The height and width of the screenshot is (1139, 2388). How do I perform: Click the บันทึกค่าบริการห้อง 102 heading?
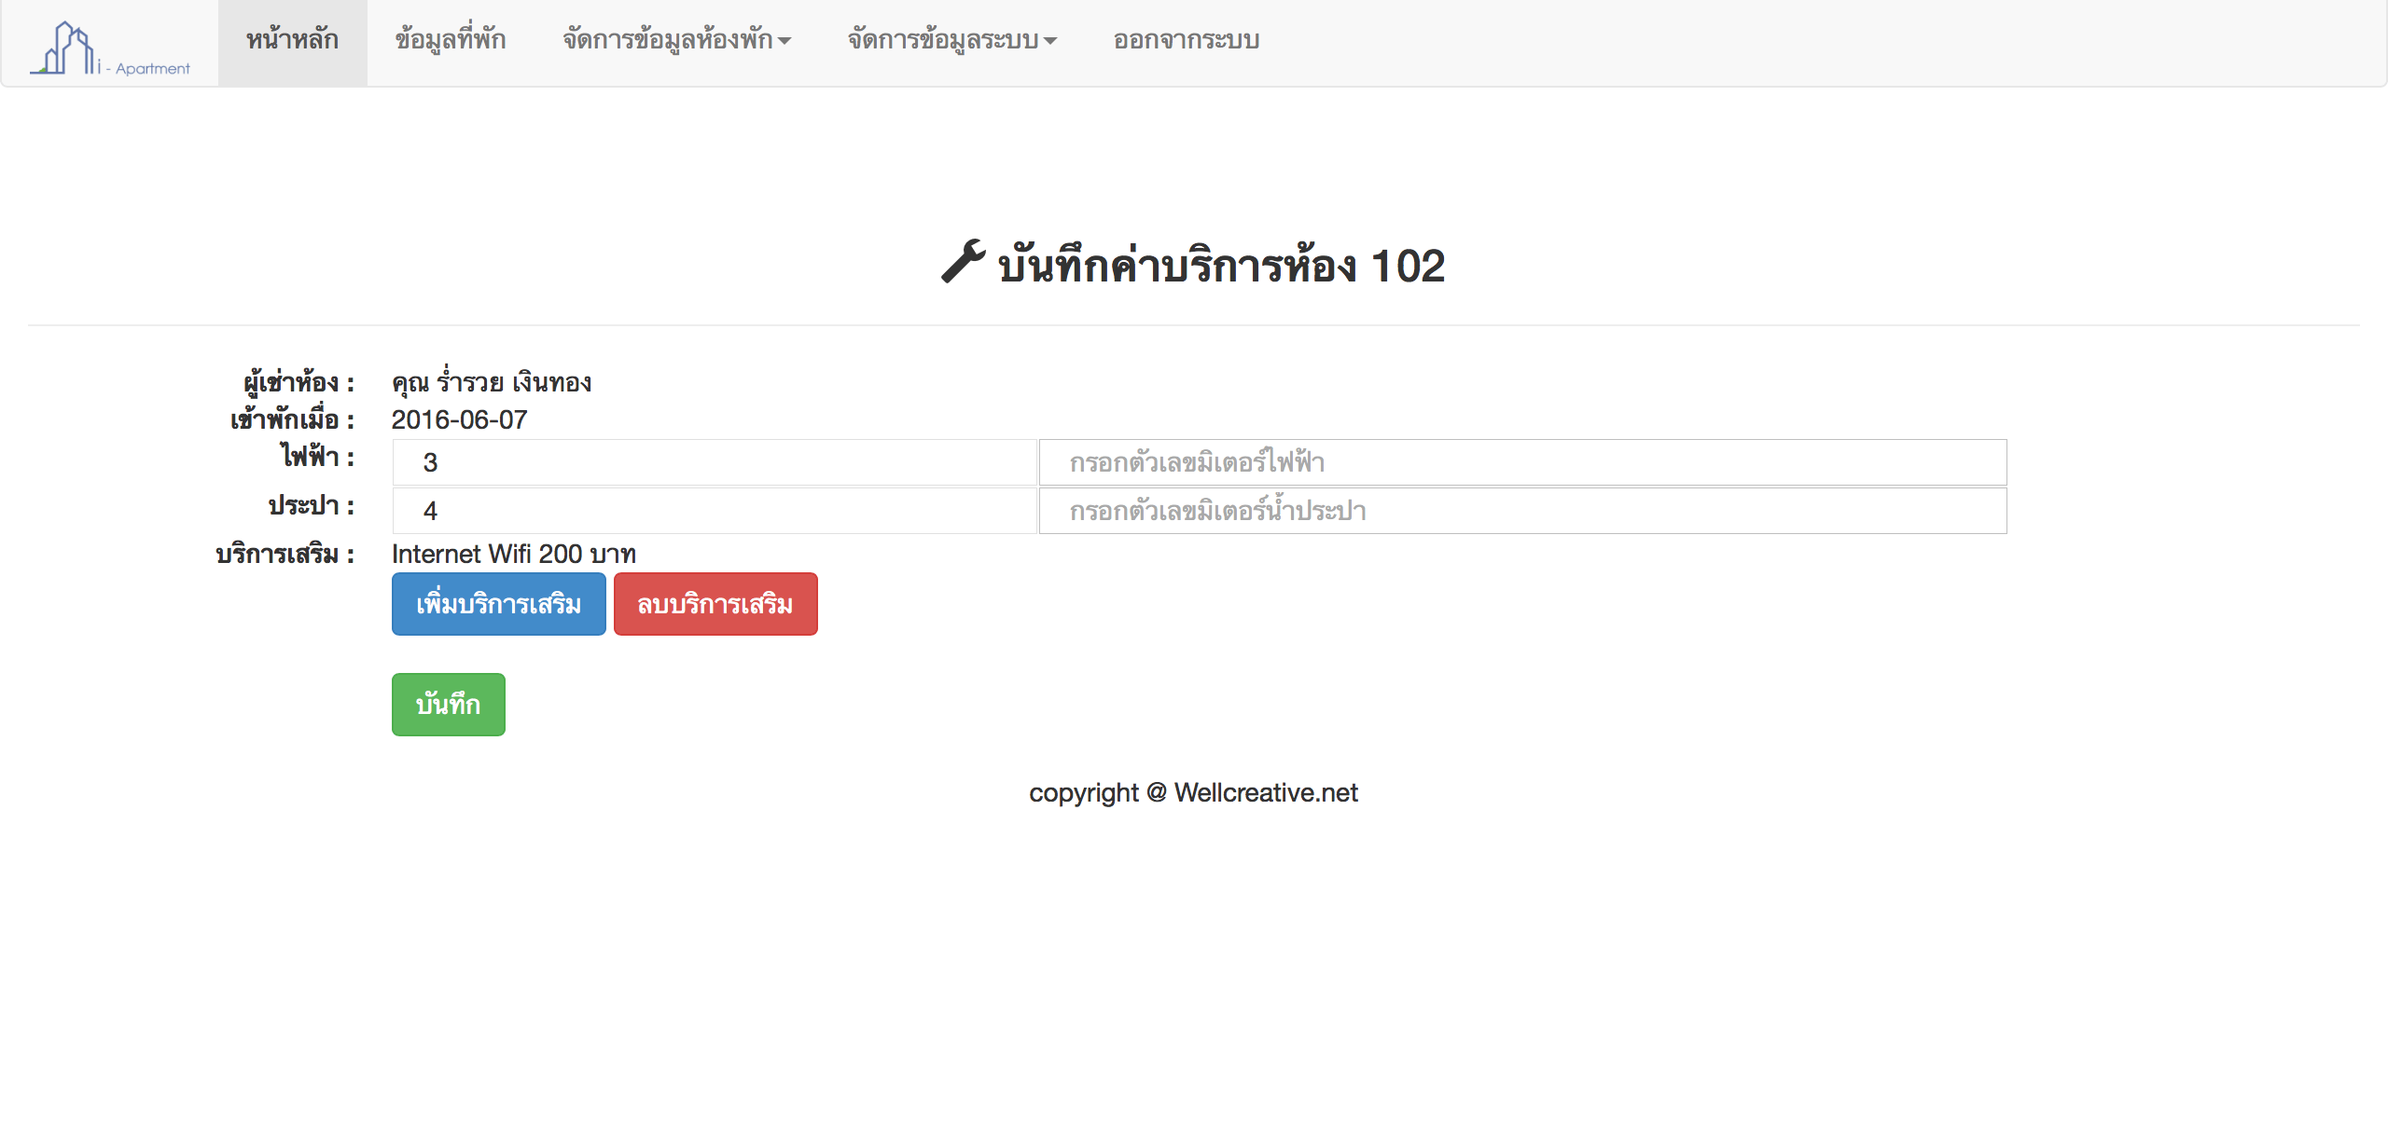coord(1220,267)
